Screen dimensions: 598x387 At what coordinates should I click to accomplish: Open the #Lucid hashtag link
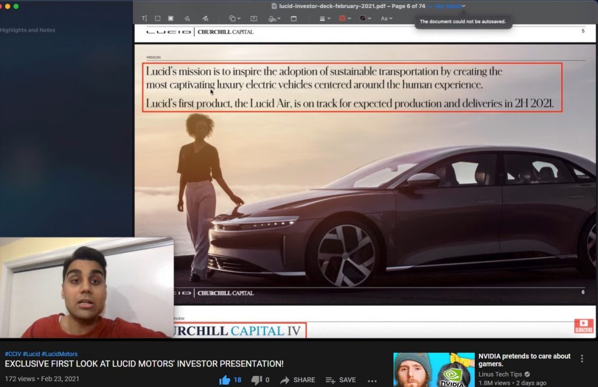tap(32, 354)
